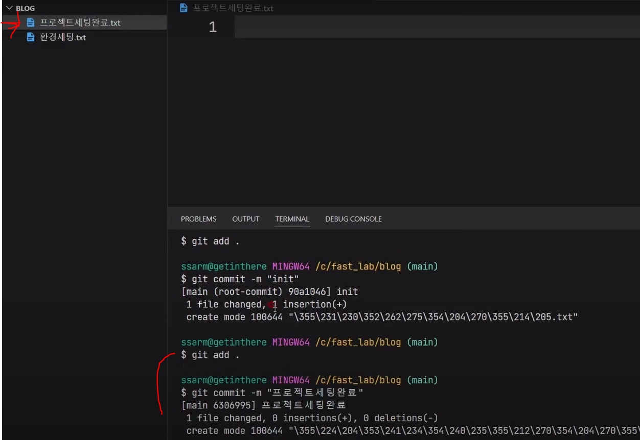The image size is (640, 440).
Task: Click terminal text '1 file changed, 1 insertion(+)'
Action: (266, 305)
